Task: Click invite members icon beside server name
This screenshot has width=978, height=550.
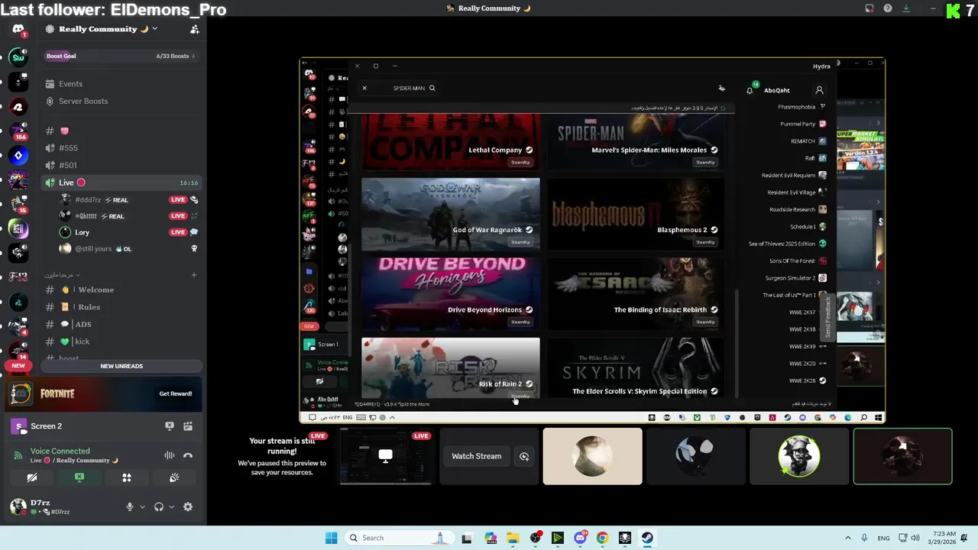Action: click(194, 29)
